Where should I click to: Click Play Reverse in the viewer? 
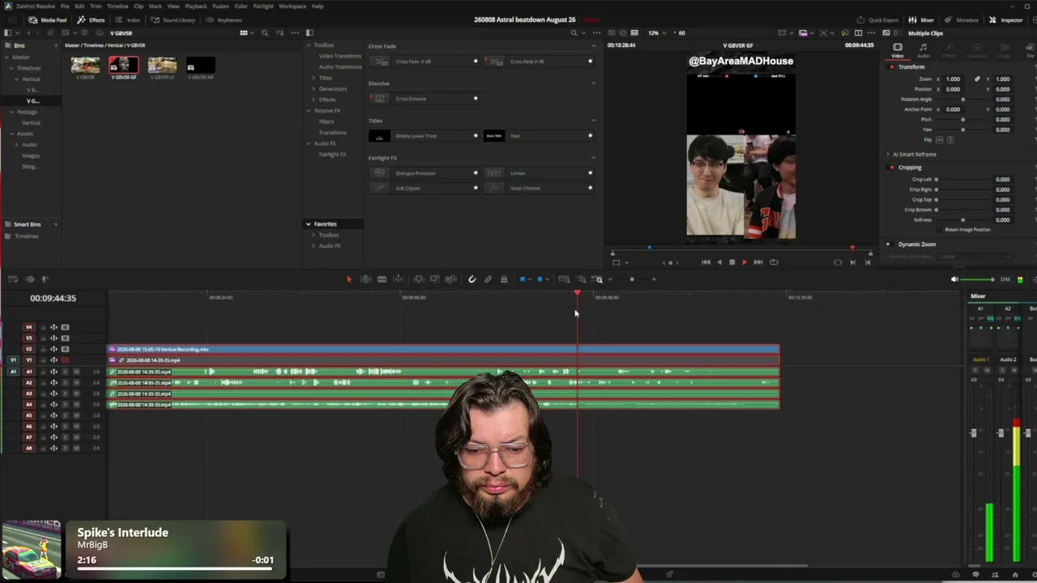click(719, 262)
